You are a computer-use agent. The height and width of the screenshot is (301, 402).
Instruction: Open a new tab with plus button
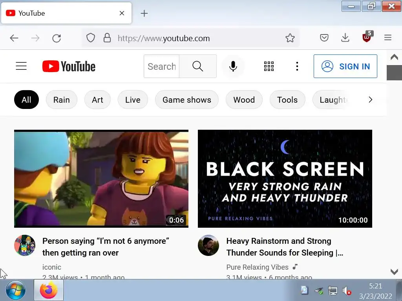click(144, 13)
